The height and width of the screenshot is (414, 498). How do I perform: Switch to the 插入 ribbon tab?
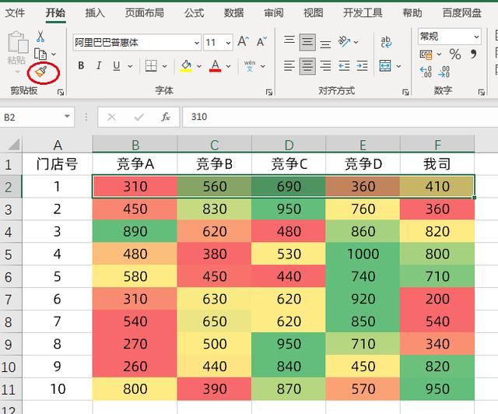click(x=95, y=13)
